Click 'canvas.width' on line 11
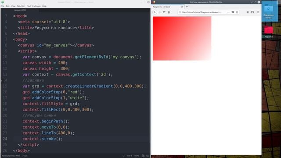Viewport: 281px width, 158px height. pyautogui.click(x=37, y=63)
